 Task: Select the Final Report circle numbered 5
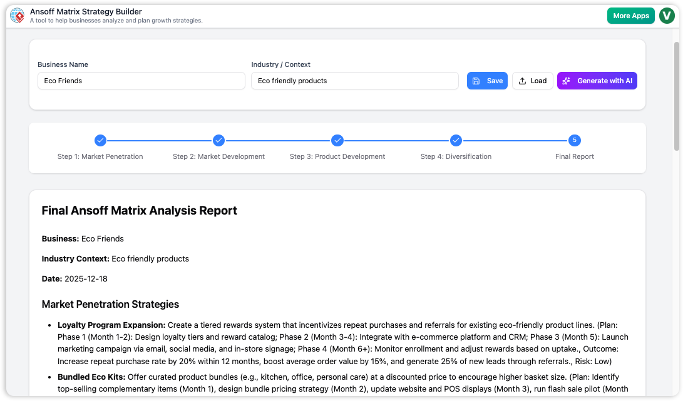(x=574, y=140)
